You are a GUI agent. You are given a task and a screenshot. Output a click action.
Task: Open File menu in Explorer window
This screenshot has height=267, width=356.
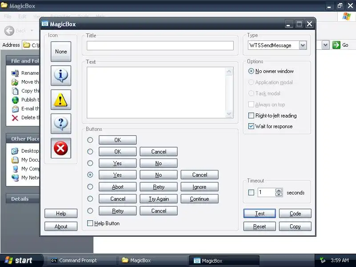tap(8, 16)
